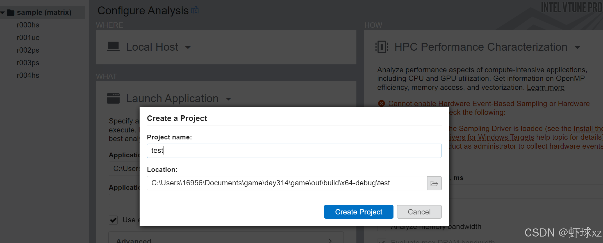
Task: Select the sample (matrix) project folder icon
Action: tap(11, 13)
